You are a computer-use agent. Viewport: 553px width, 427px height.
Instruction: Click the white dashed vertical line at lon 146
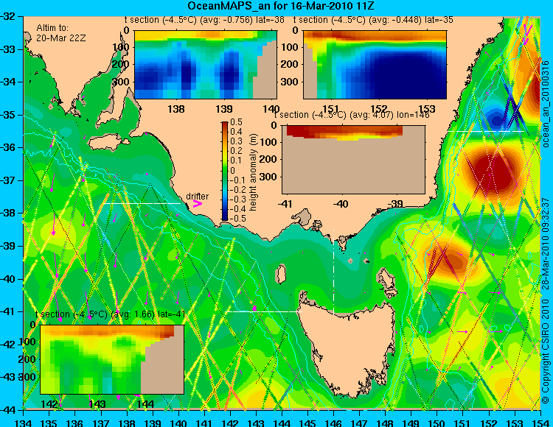(x=333, y=272)
